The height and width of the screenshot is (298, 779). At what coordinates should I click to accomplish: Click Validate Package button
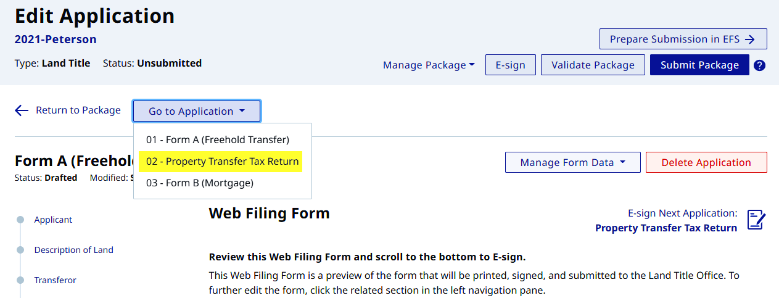(x=593, y=65)
